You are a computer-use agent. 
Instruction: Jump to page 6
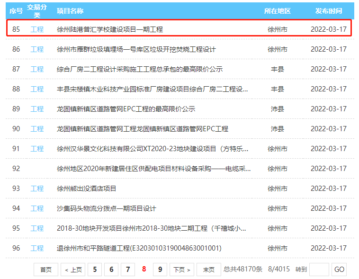coord(111,270)
